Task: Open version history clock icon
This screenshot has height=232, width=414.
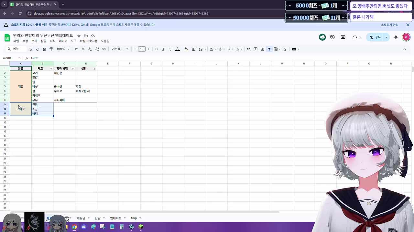Action: [332, 37]
